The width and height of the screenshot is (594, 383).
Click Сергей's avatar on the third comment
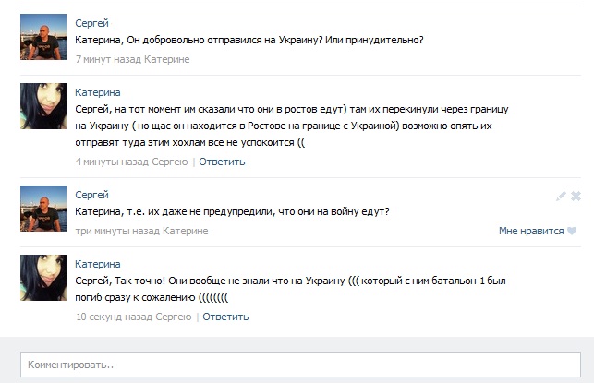(x=42, y=209)
